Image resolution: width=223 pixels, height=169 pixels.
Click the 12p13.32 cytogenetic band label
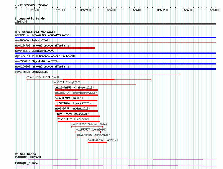click(x=21, y=21)
